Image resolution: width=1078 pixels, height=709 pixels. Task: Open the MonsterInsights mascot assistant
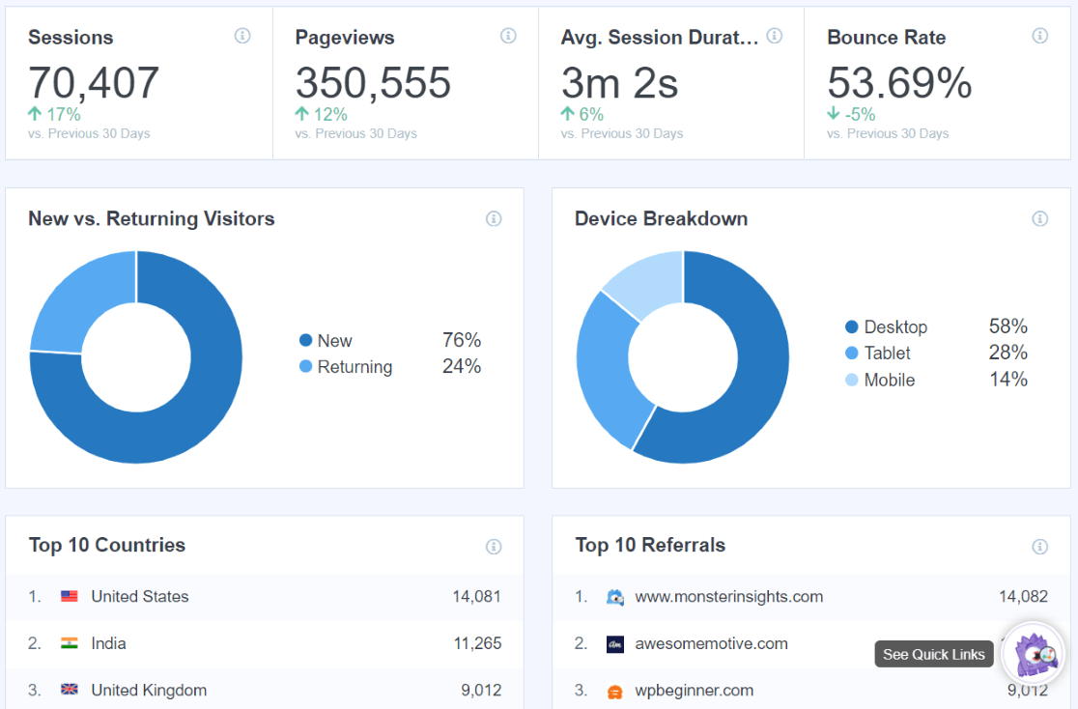pyautogui.click(x=1032, y=654)
